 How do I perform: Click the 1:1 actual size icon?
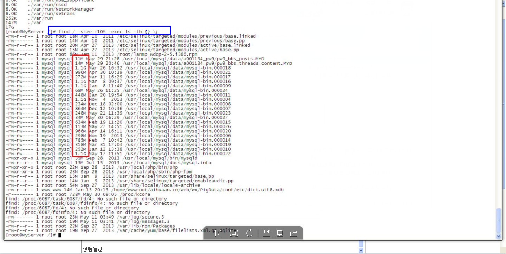pos(218,233)
